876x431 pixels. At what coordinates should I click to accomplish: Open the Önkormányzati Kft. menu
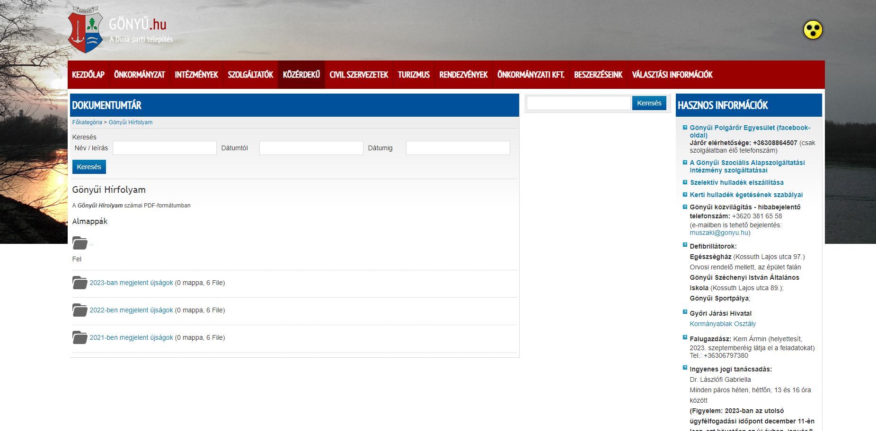(x=531, y=75)
